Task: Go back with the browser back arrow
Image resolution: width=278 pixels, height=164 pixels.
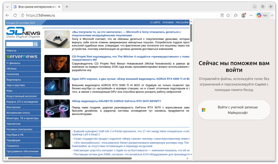Action: (7, 15)
